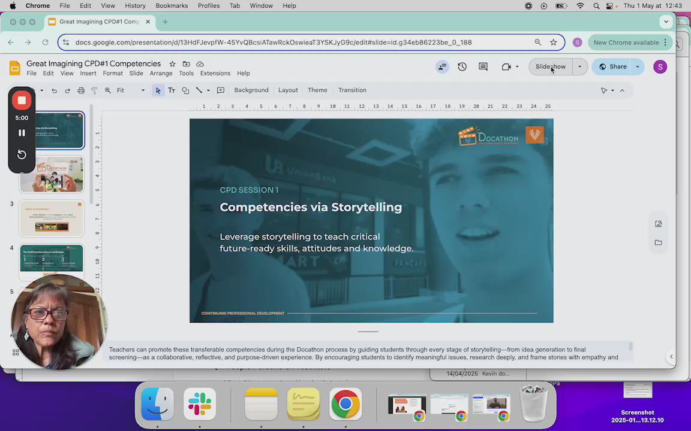The width and height of the screenshot is (691, 431).
Task: Start the presentation with Slideshow button
Action: tap(550, 66)
